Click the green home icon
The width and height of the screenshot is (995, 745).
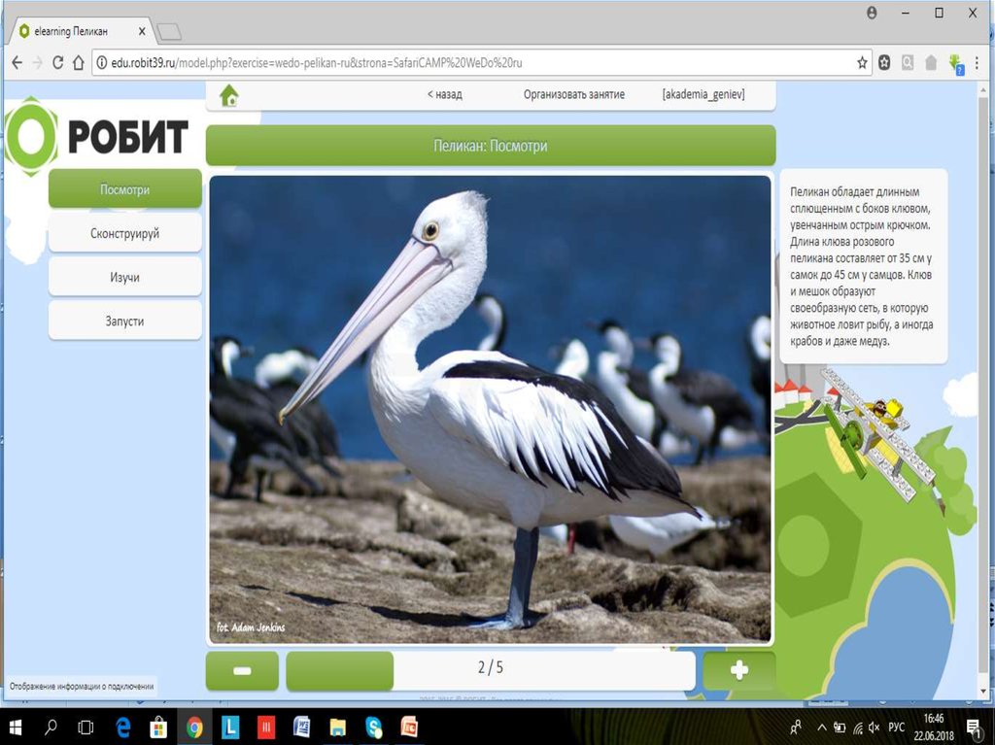point(229,95)
